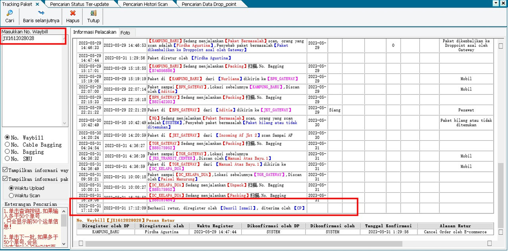Select the No. Cable Bagging radio button
Screen dimensions: 508x251
click(7, 145)
